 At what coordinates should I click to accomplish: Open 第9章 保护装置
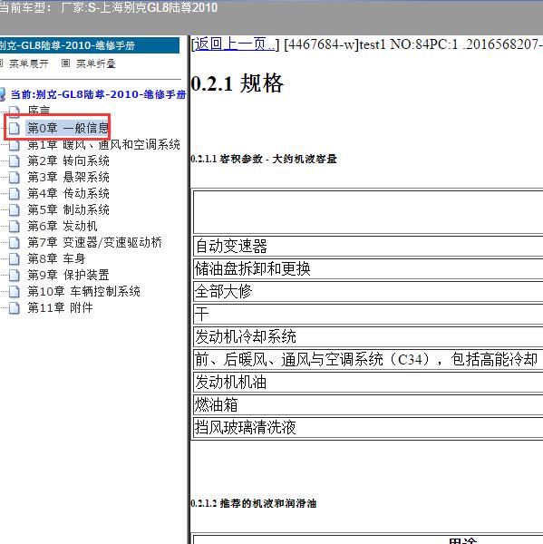click(68, 275)
